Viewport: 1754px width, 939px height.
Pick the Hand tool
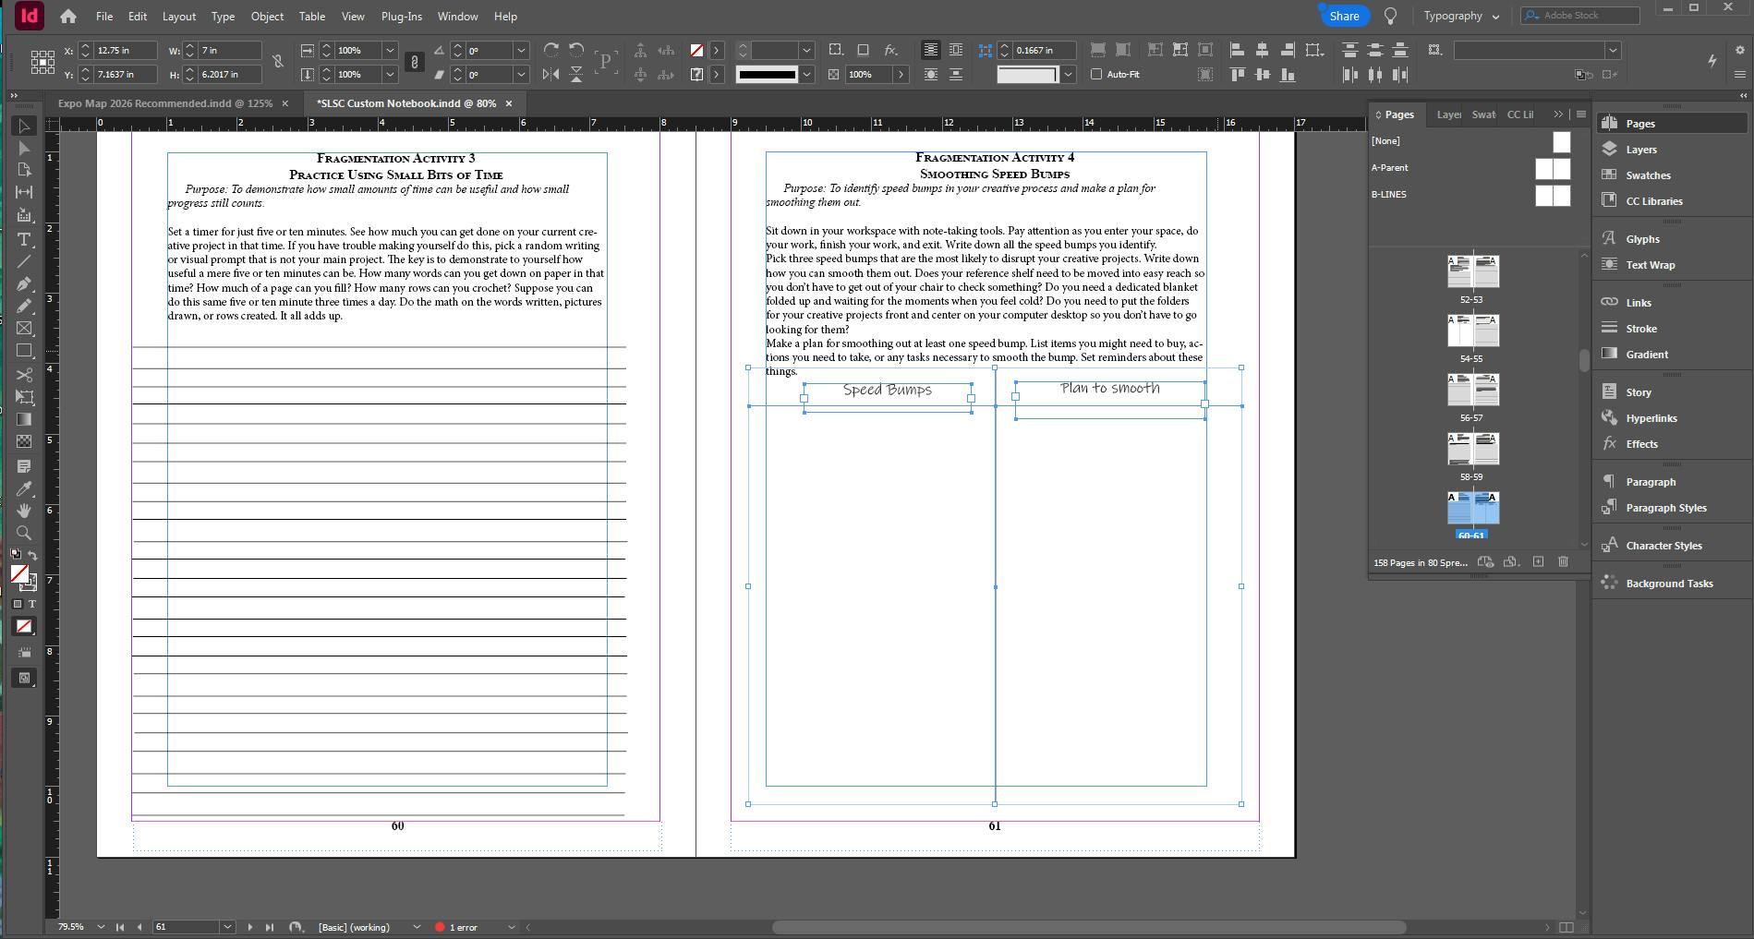[24, 511]
